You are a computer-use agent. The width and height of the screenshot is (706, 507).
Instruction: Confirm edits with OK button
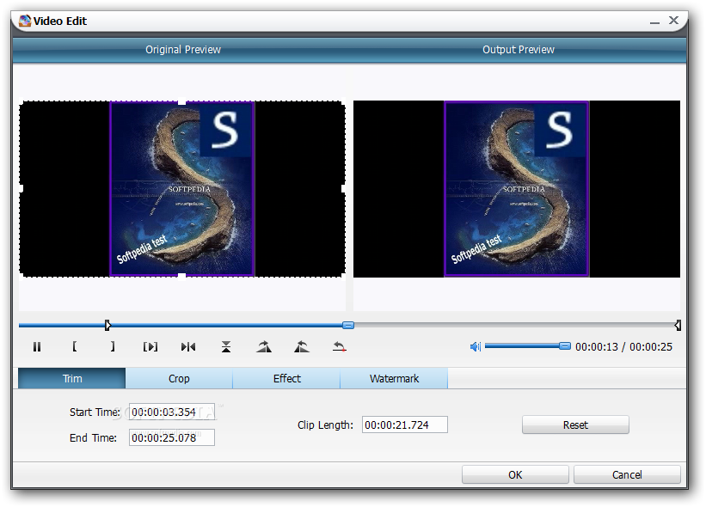pos(515,474)
